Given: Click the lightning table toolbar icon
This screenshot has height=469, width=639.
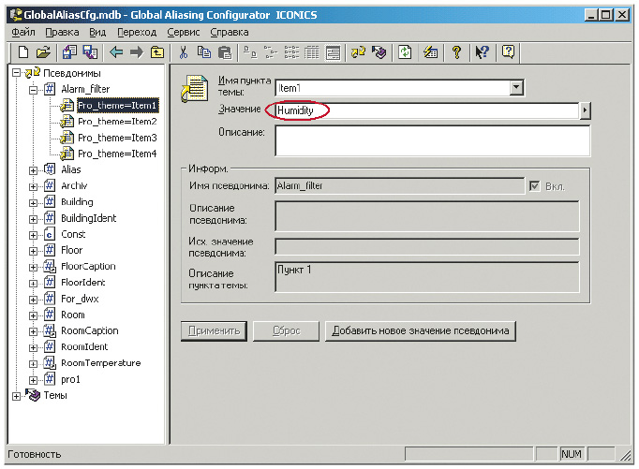Looking at the screenshot, I should 430,52.
